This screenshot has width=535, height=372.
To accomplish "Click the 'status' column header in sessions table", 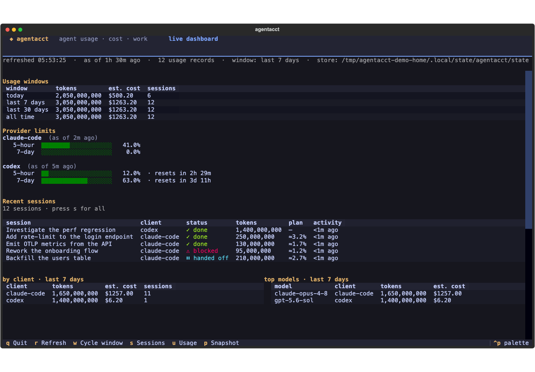I will pyautogui.click(x=197, y=223).
